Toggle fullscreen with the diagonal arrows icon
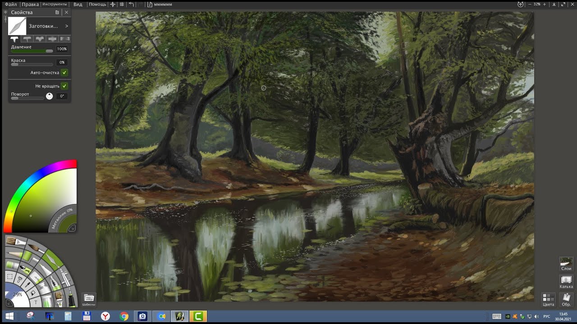This screenshot has width=577, height=324. point(563,4)
